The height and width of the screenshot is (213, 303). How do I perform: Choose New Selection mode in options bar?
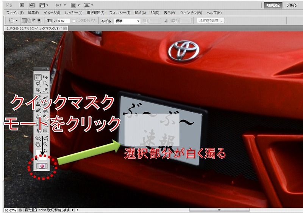coord(24,21)
